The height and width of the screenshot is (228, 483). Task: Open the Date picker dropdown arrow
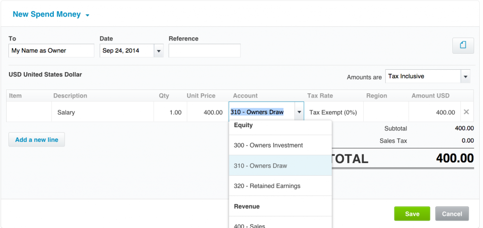pyautogui.click(x=158, y=51)
